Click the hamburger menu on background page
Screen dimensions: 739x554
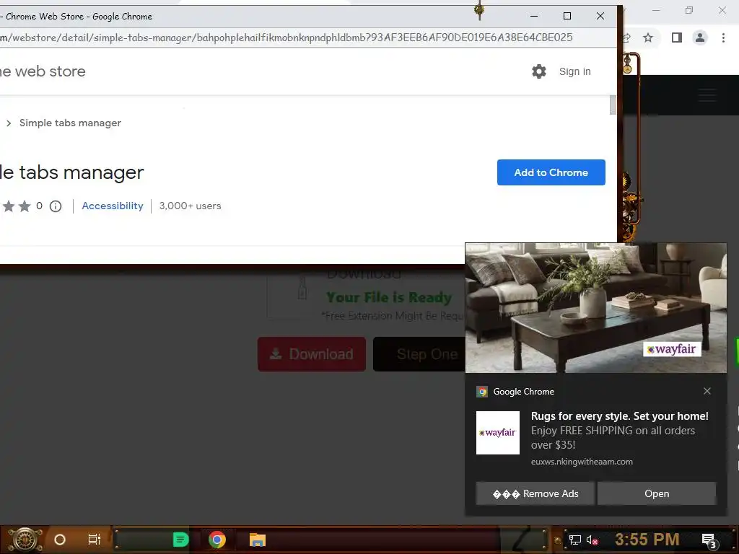coord(707,95)
